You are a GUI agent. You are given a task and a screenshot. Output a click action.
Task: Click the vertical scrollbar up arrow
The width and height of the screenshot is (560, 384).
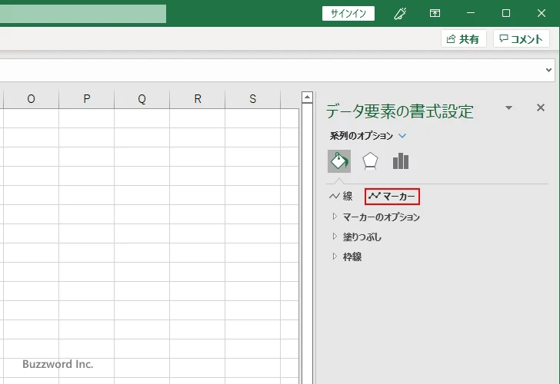coord(307,98)
